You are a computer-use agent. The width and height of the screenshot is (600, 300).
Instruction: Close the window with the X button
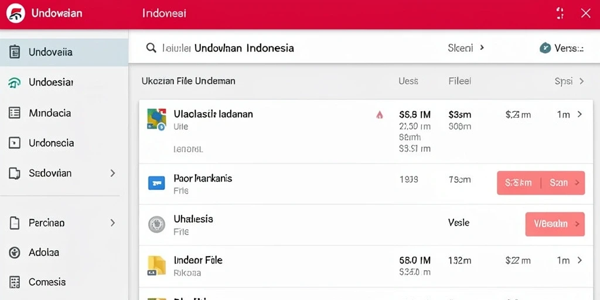[585, 13]
